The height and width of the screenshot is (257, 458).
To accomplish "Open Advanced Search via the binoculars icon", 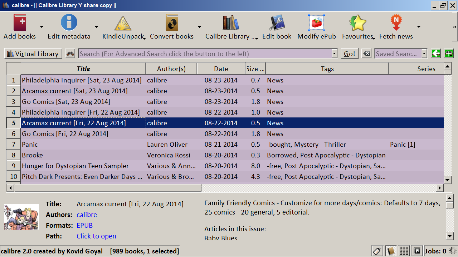I will pyautogui.click(x=70, y=54).
